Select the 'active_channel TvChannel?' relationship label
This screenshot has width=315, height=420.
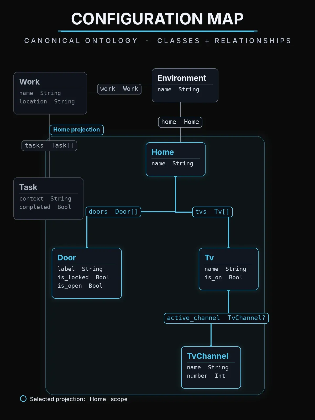(x=216, y=318)
